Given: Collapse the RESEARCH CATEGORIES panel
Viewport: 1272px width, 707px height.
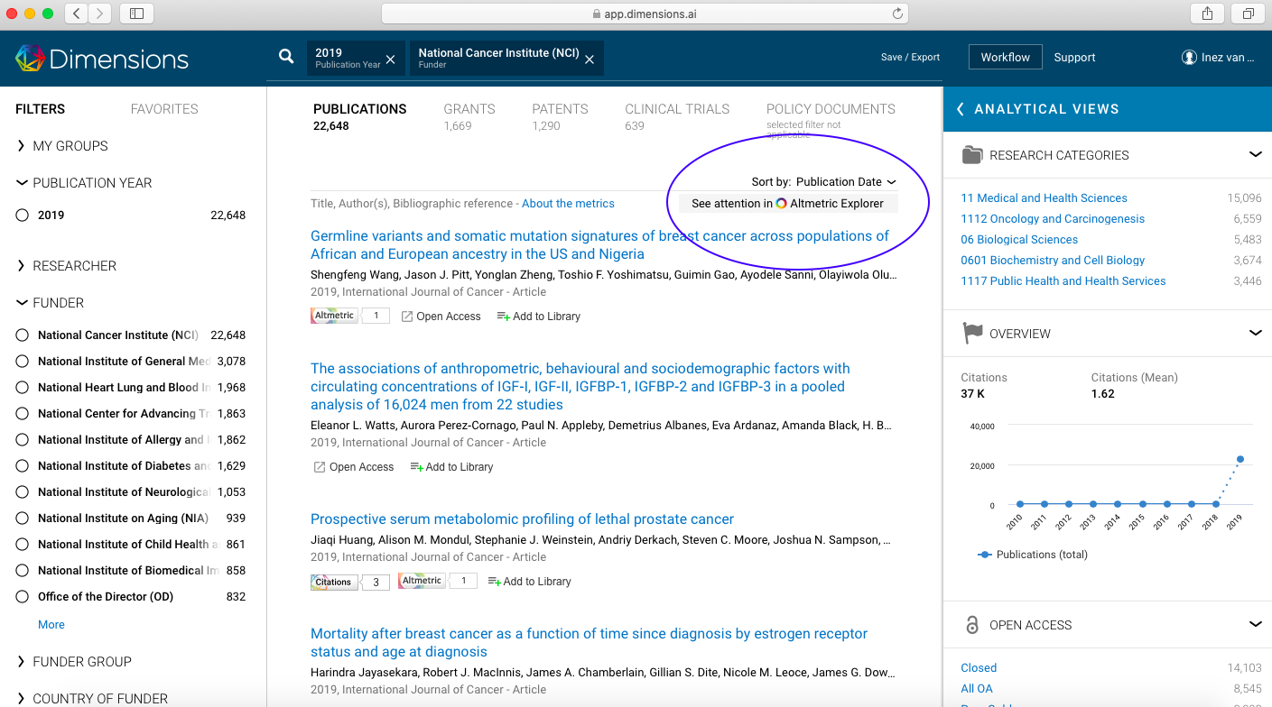Looking at the screenshot, I should (x=1256, y=153).
